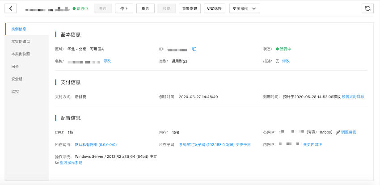Viewport: 380px width, 185px height.
Task: Click 修改 next to 描述
Action: [x=286, y=61]
